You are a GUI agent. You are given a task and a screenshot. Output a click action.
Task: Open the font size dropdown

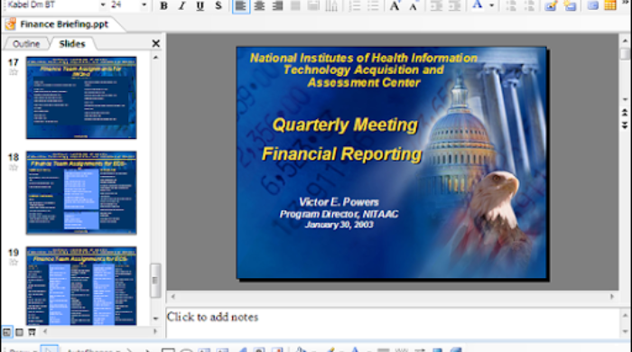click(144, 5)
